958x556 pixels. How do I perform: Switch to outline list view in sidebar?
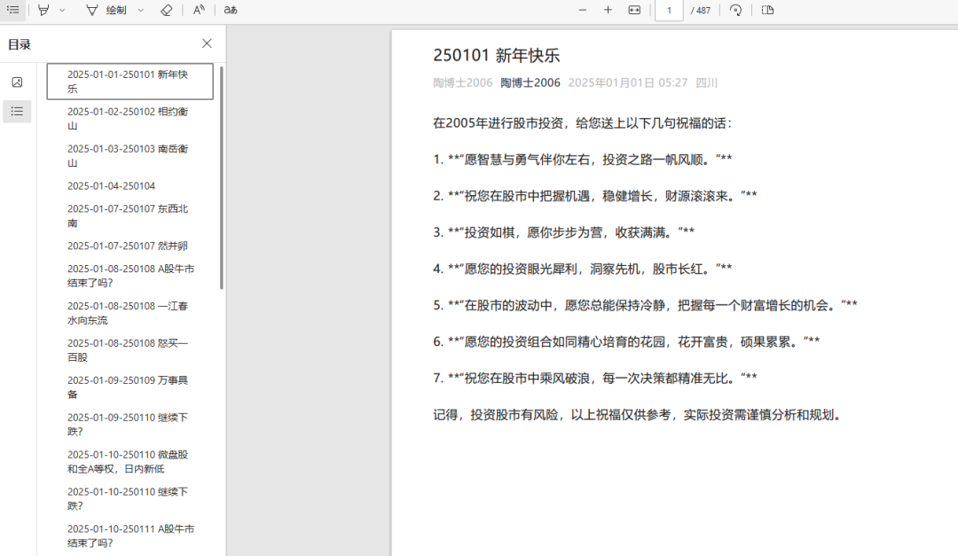pyautogui.click(x=17, y=111)
